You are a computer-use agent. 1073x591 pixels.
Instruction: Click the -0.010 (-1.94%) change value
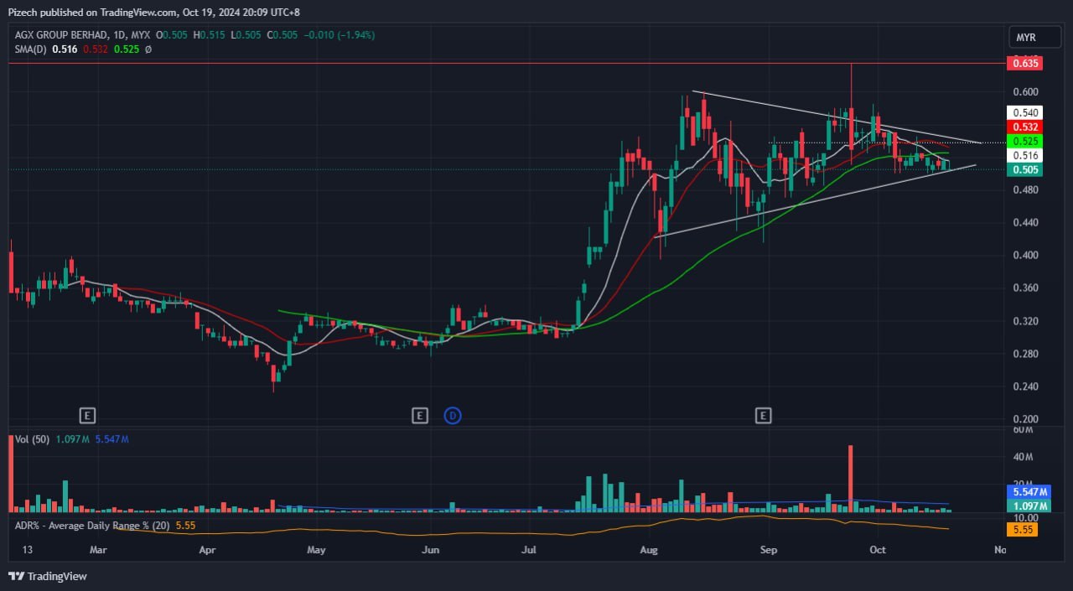click(x=339, y=35)
